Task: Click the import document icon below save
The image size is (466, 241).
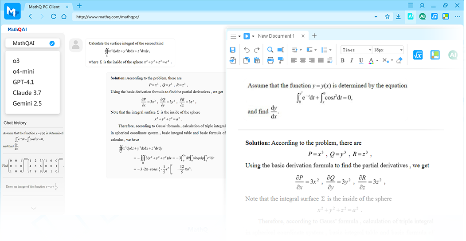Action: pos(233,60)
